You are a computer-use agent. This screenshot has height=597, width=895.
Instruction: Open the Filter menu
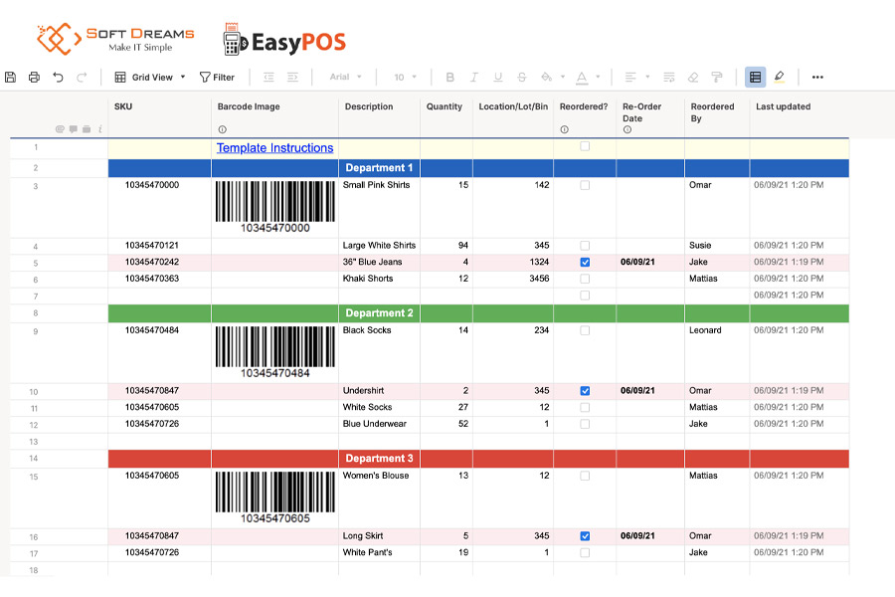218,77
